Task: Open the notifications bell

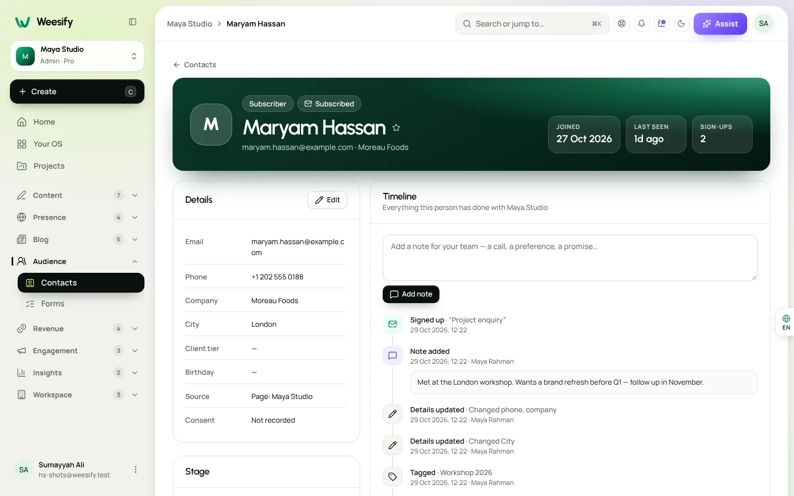Action: pyautogui.click(x=642, y=24)
